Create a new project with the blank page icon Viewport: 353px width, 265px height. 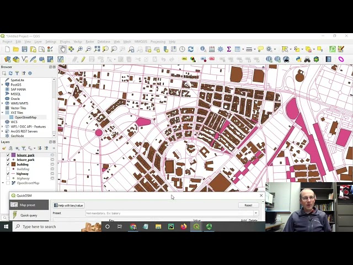pyautogui.click(x=7, y=49)
